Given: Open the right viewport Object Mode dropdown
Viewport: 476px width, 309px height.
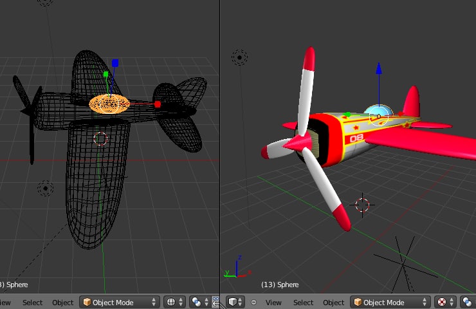Looking at the screenshot, I should point(390,302).
